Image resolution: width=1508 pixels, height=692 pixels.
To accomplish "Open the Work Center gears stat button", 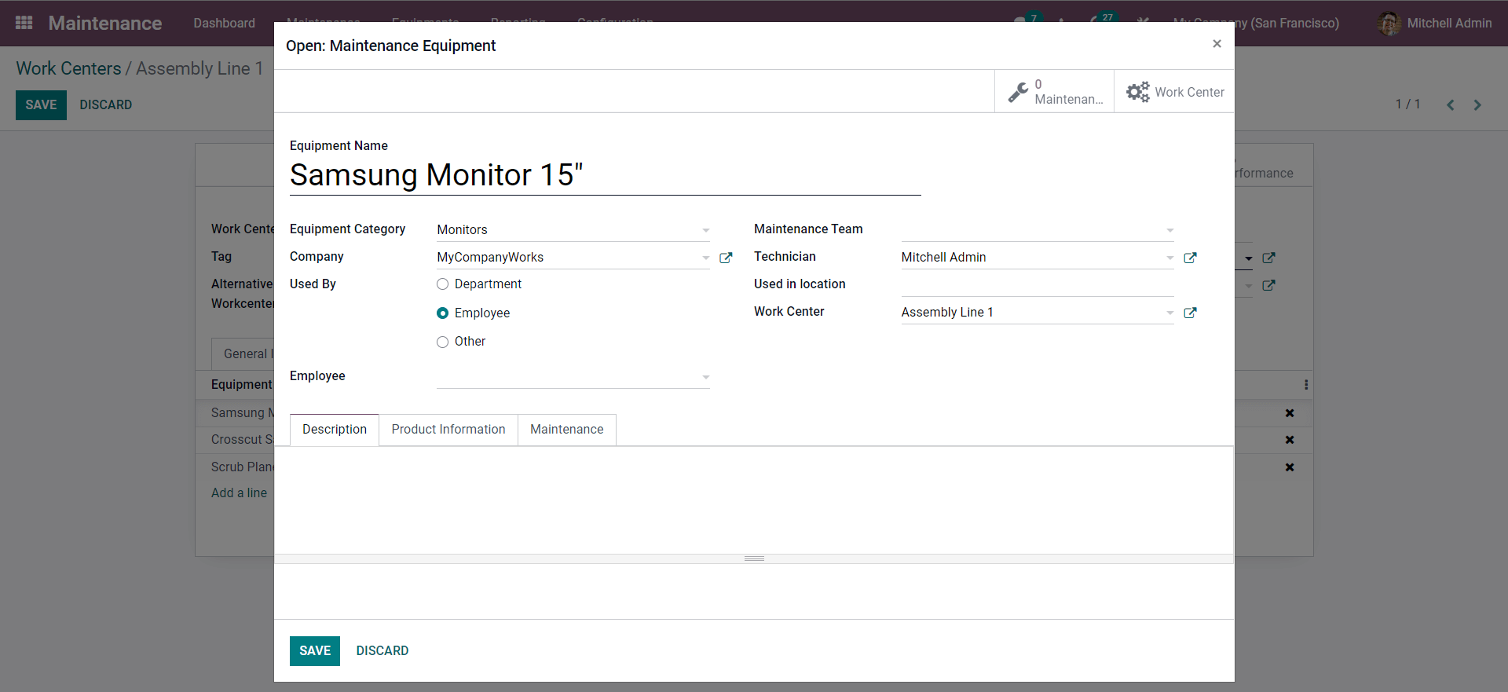I will (x=1174, y=92).
